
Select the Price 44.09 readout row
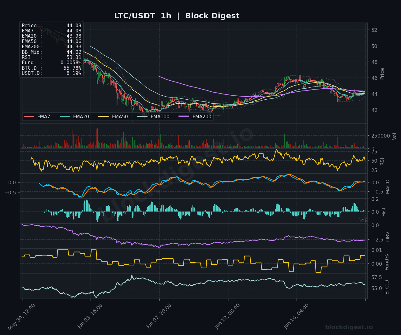(51, 26)
